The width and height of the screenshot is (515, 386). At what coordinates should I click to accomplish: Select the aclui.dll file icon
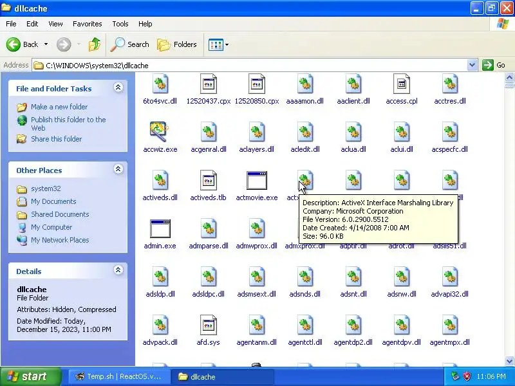coord(401,133)
